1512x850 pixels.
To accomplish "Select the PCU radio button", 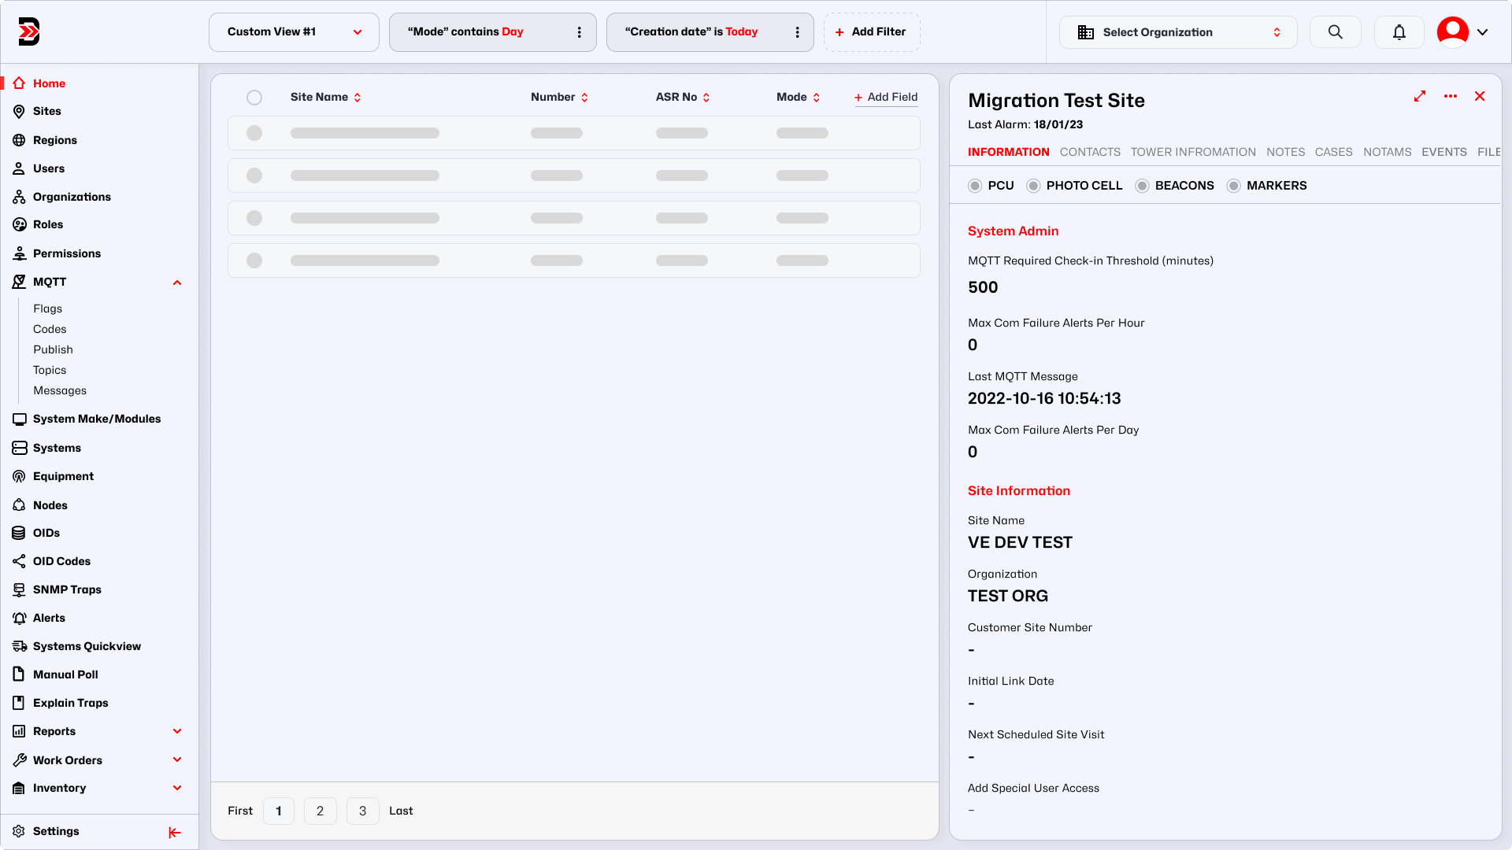I will coord(975,186).
